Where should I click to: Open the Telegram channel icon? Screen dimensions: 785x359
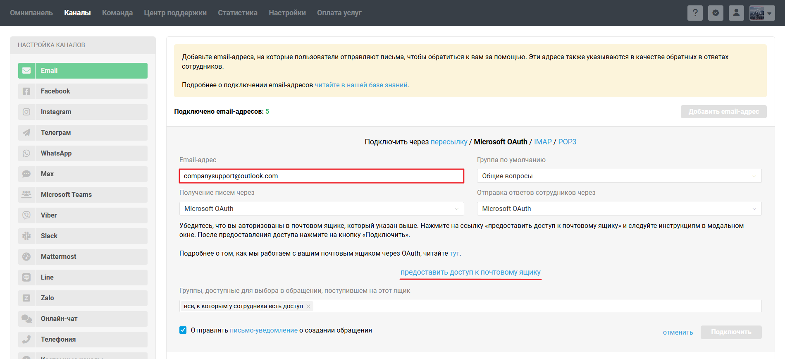click(x=26, y=133)
